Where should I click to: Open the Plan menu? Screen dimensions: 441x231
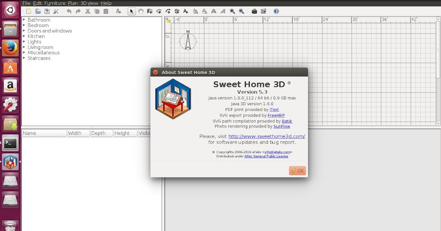point(73,3)
